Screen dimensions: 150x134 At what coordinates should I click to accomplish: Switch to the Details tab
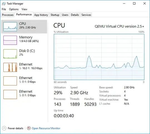[x=75, y=15]
